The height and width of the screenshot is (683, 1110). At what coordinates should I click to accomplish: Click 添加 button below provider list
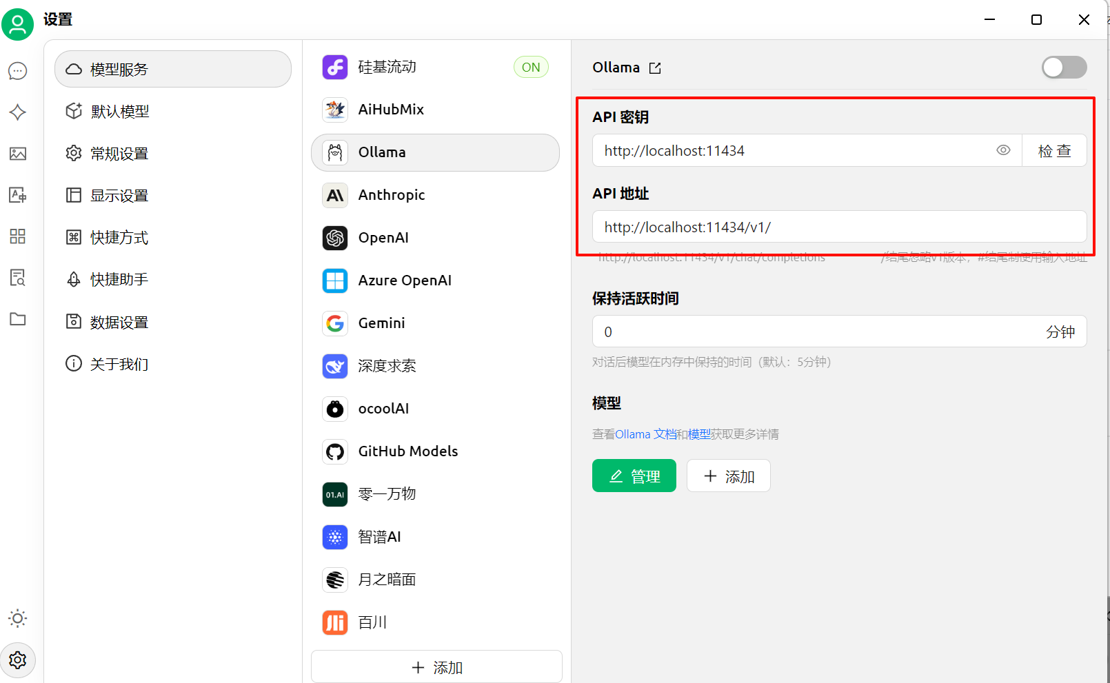436,667
